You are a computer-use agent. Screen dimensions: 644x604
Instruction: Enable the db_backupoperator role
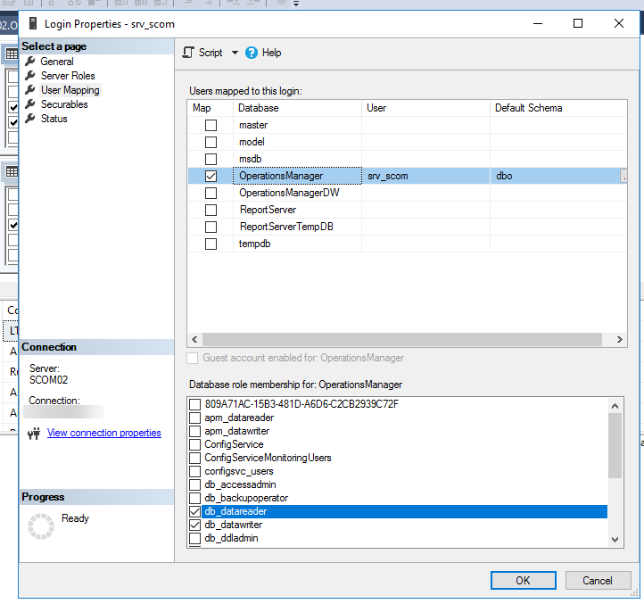click(x=194, y=498)
